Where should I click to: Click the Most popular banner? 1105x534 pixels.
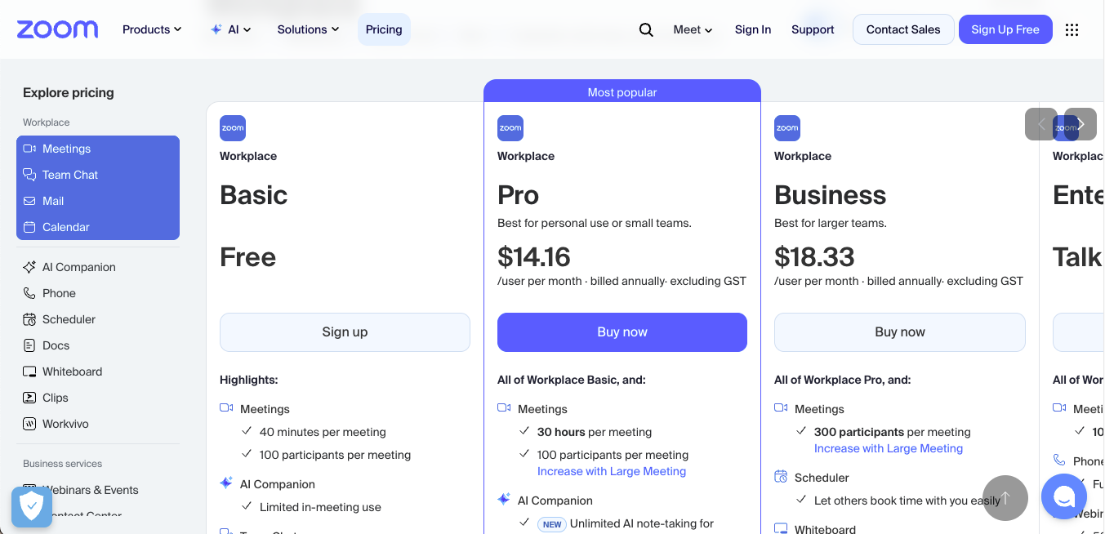click(x=622, y=91)
